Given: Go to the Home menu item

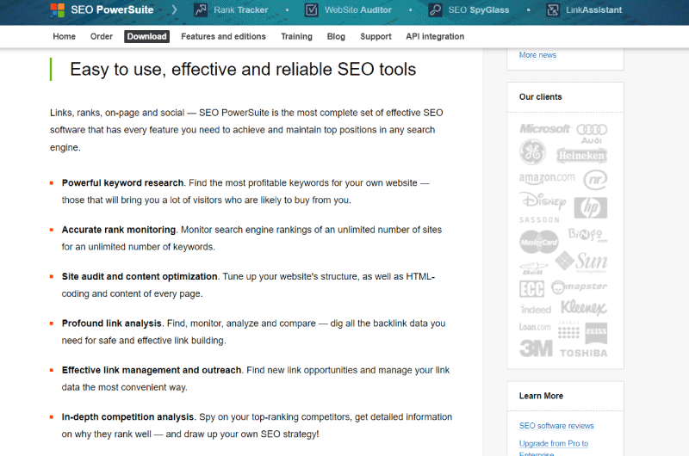Looking at the screenshot, I should point(64,36).
